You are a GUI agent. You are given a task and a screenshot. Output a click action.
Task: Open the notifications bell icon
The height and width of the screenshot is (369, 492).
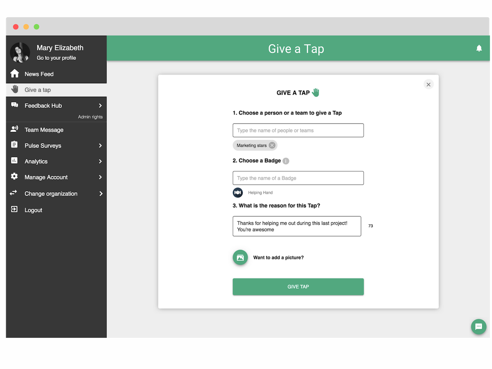click(x=479, y=48)
